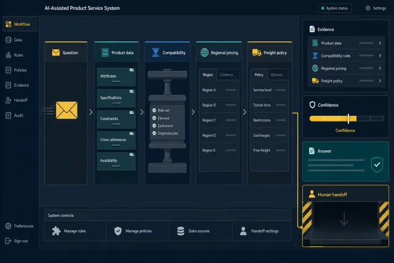Expand Regional pricing evidence row chevron
Image resolution: width=394 pixels, height=263 pixels.
click(x=380, y=68)
